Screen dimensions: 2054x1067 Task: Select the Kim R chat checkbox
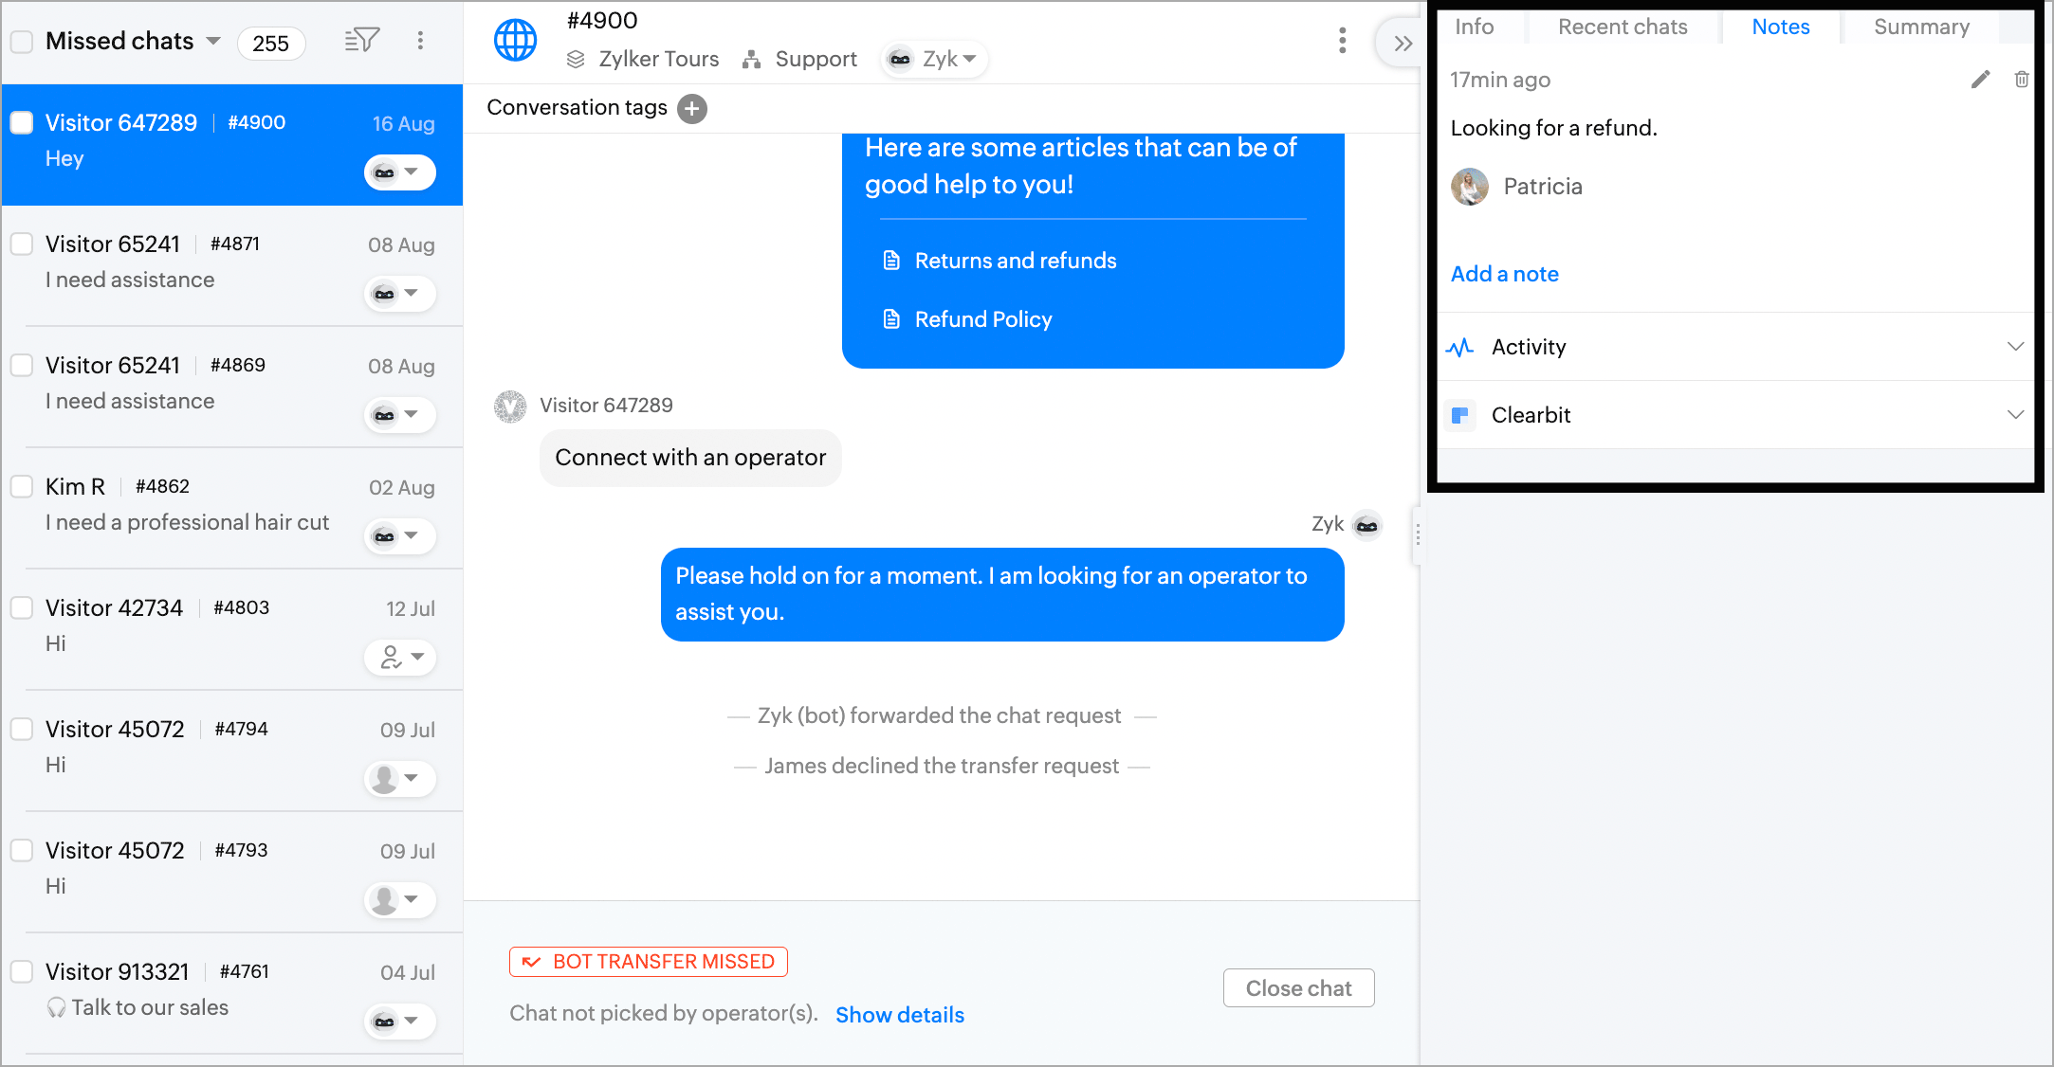pos(22,487)
